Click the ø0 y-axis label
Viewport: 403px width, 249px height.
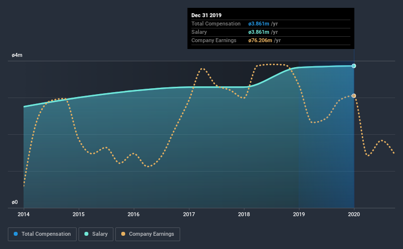point(15,202)
